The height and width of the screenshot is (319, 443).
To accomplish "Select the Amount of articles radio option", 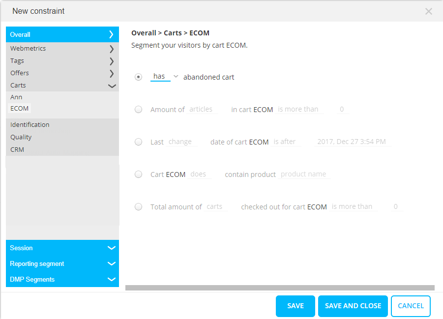I will coord(139,110).
